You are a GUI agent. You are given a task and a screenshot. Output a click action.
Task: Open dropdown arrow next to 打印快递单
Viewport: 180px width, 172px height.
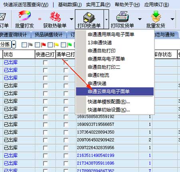tap(106, 20)
